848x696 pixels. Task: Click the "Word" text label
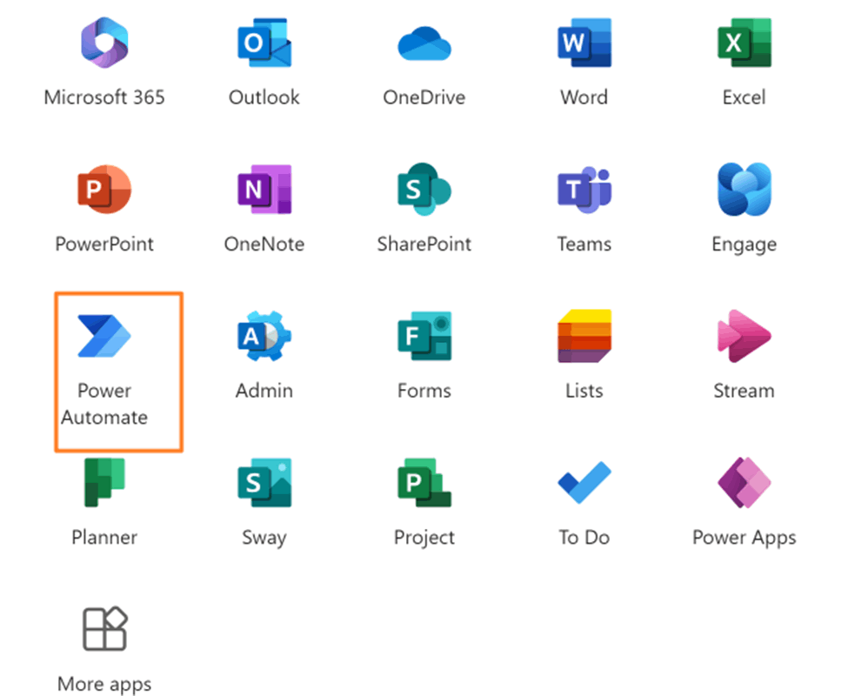(x=584, y=97)
